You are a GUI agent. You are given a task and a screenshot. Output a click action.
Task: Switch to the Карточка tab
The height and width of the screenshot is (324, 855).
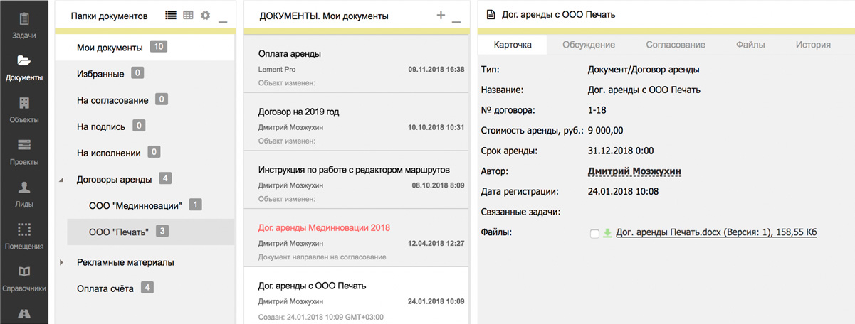(x=513, y=44)
